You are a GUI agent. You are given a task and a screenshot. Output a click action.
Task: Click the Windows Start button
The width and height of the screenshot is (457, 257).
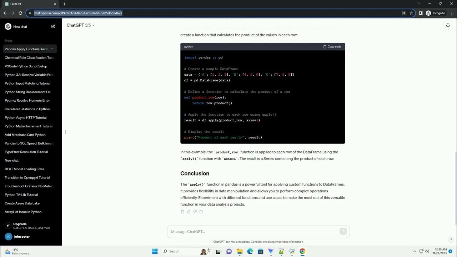tap(155, 251)
